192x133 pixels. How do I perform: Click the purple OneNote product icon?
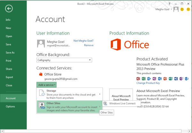click(x=155, y=78)
